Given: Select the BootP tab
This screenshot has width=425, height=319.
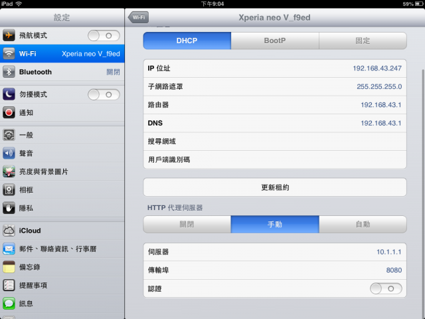Looking at the screenshot, I should coord(275,41).
